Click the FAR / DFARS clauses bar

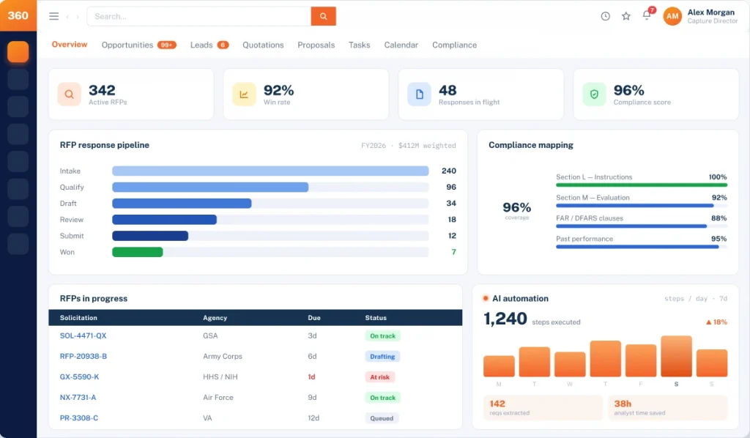coord(631,226)
